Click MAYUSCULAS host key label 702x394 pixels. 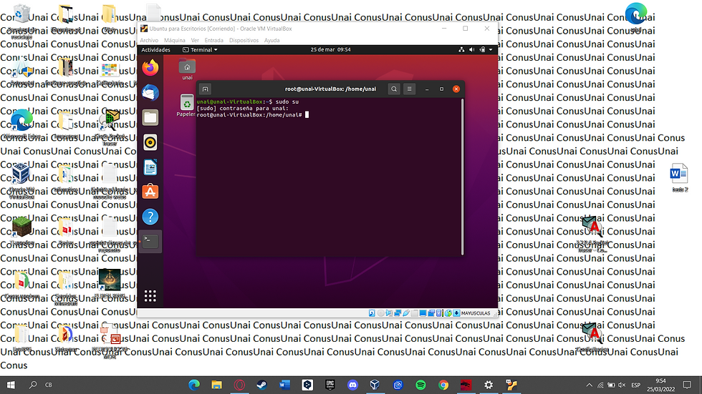click(476, 313)
